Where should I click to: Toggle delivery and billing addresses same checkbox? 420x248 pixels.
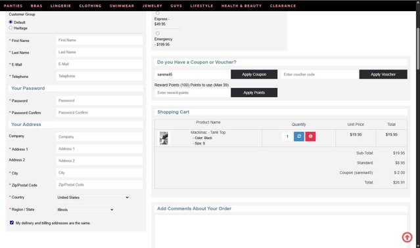point(12,222)
